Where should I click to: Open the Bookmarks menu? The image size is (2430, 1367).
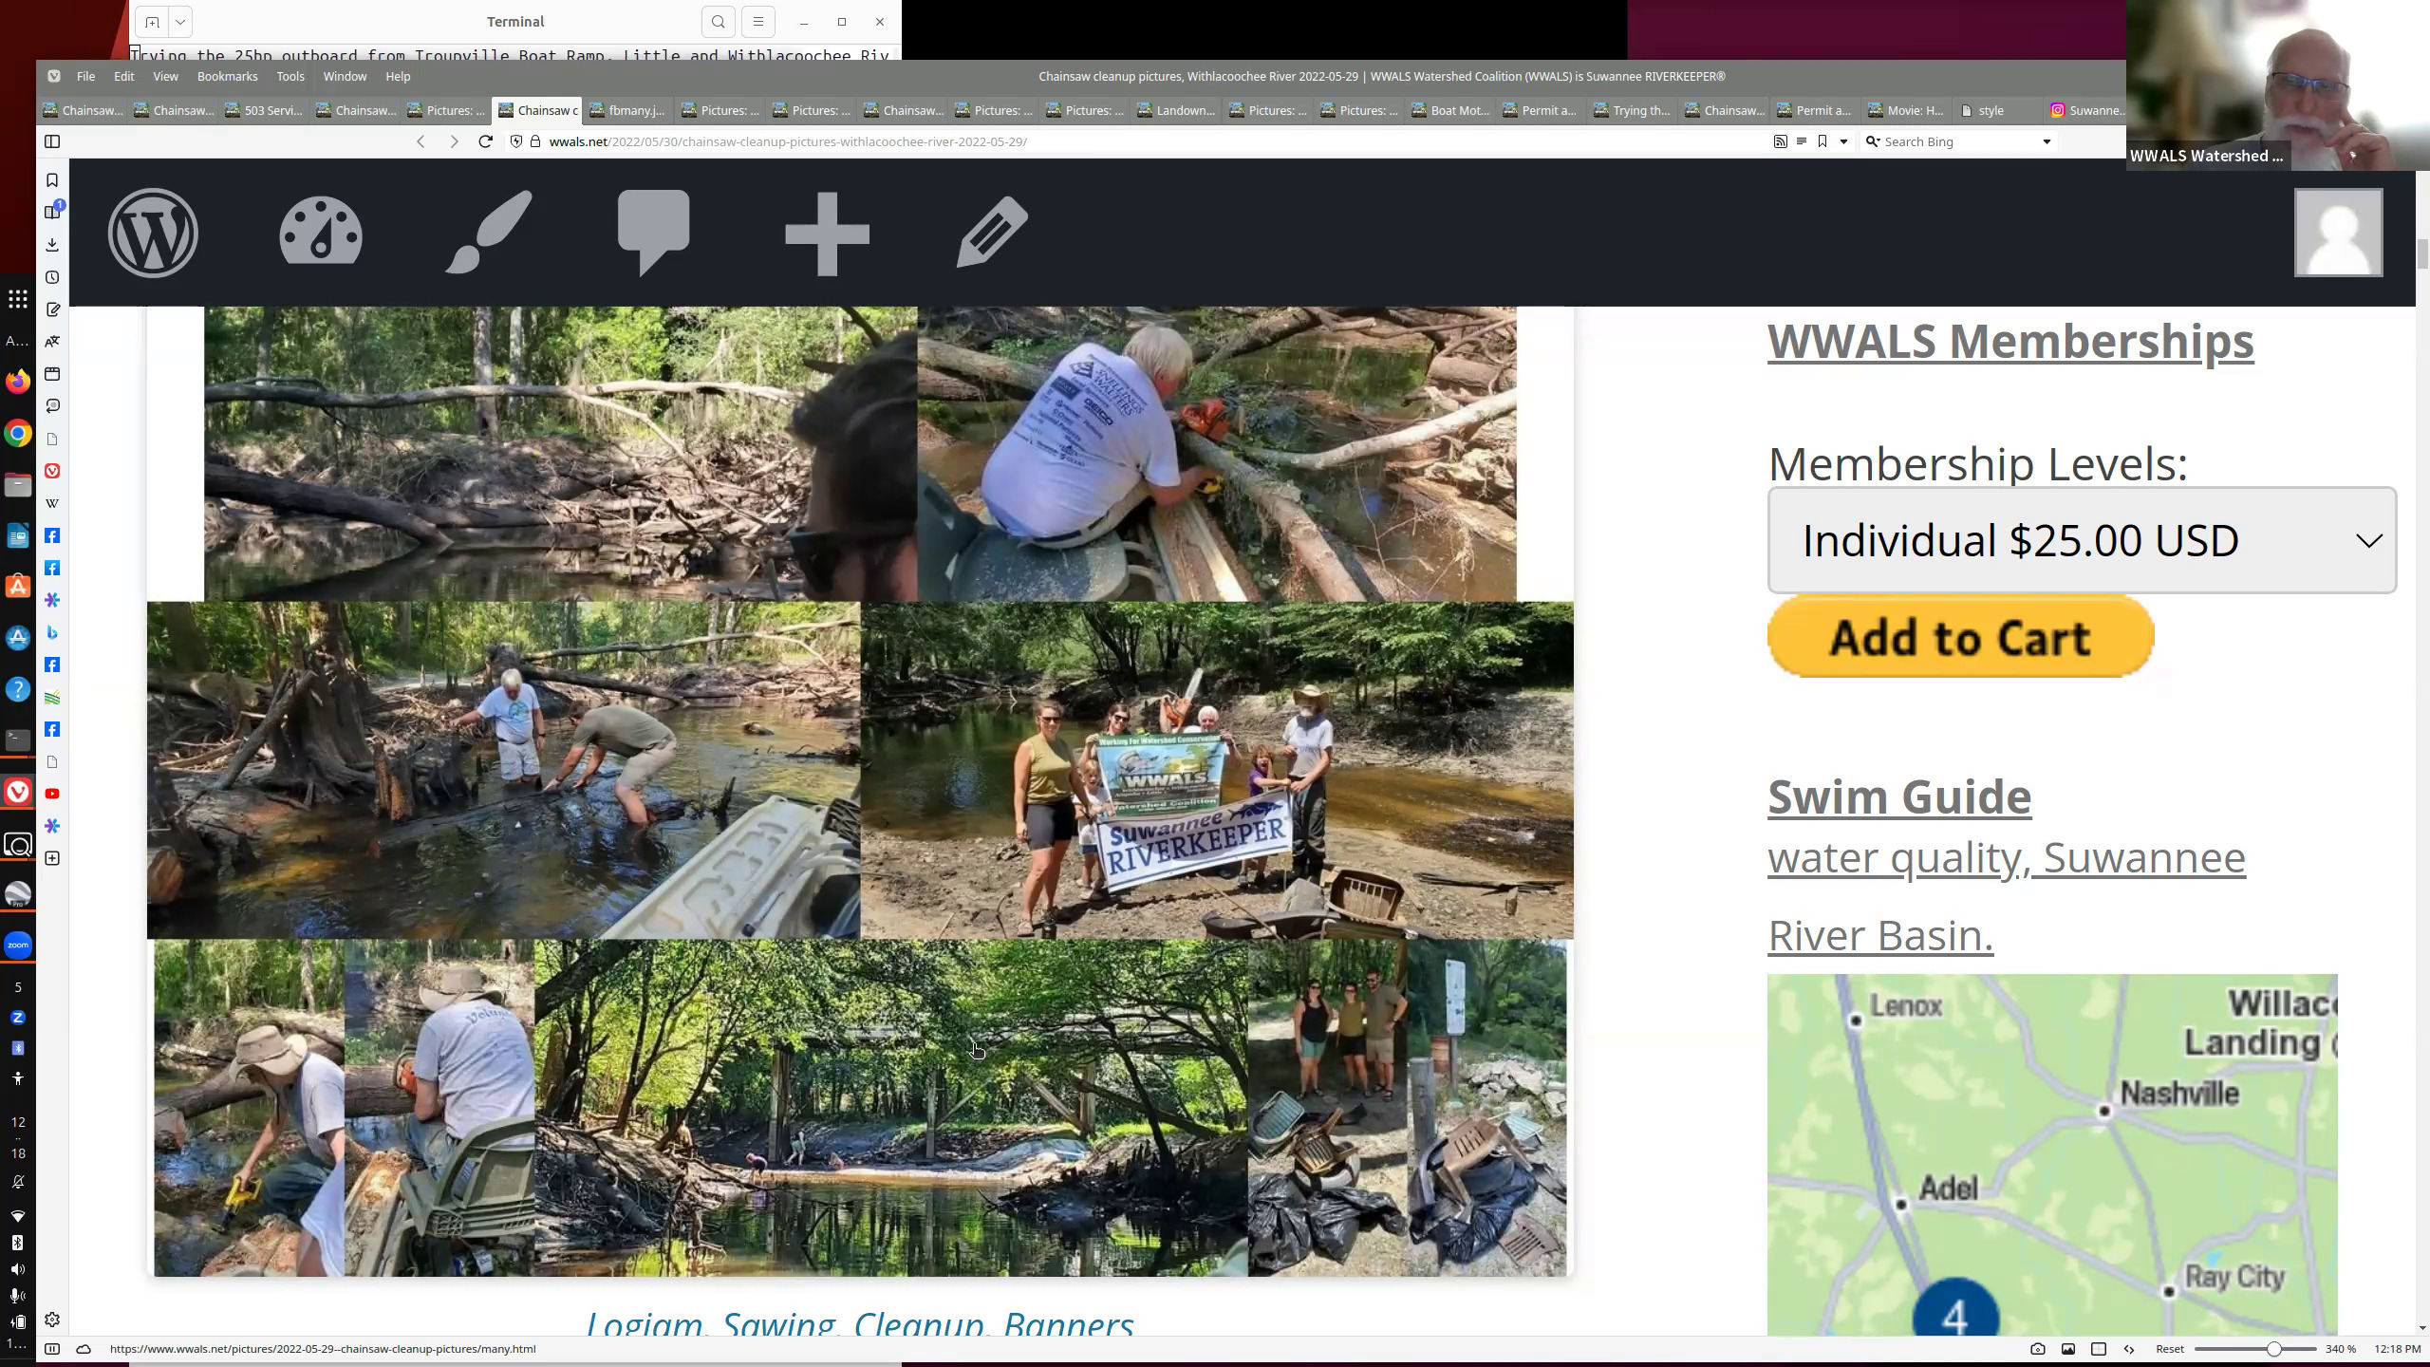[227, 76]
